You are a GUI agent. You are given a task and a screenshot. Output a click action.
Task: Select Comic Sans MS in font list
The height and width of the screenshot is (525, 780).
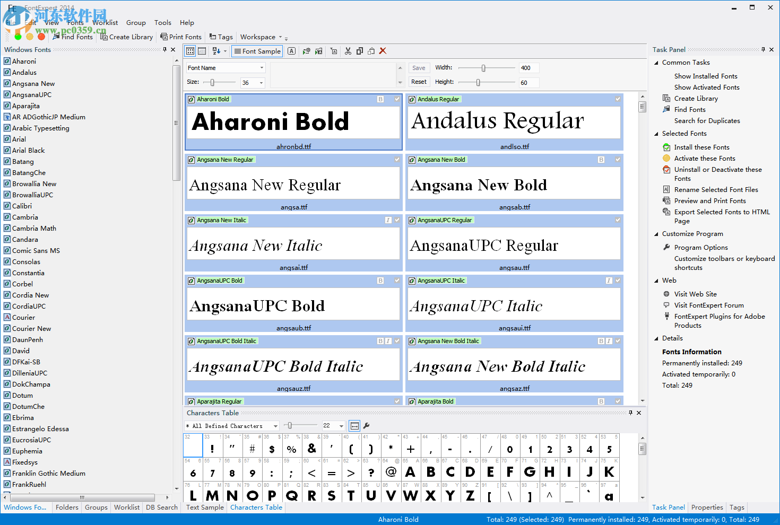pos(36,251)
